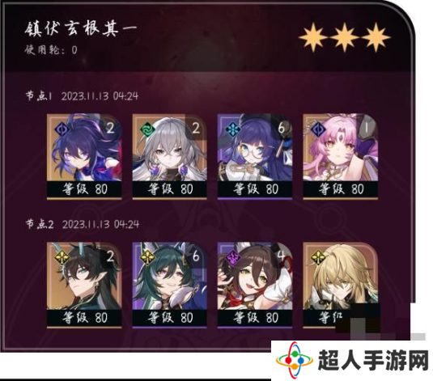Select the blonde-haired Luocha portrait

tap(340, 277)
